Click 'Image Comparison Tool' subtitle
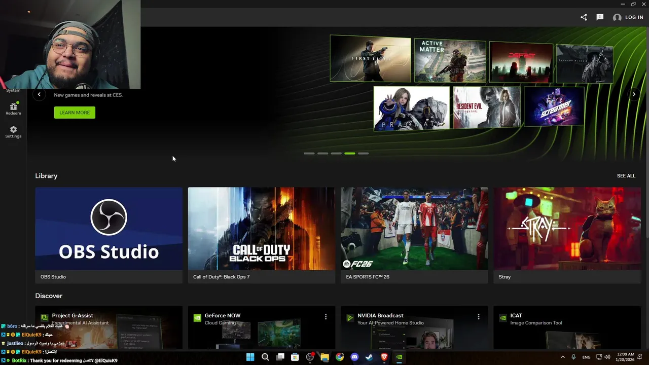 (536, 323)
